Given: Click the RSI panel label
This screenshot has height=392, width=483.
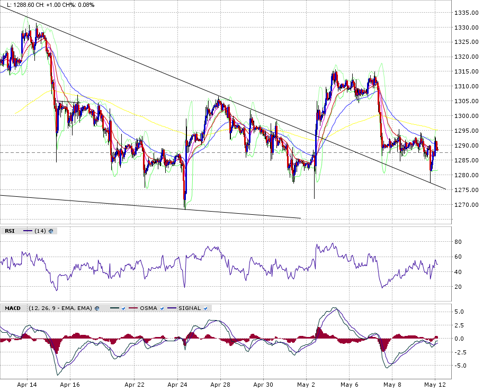Looking at the screenshot, I should [x=10, y=231].
